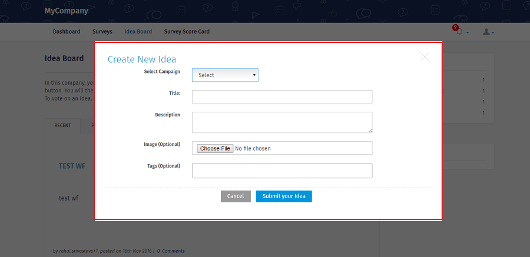Click the Tags (Optional) label
Viewport: 530px width, 257px height.
tap(164, 166)
